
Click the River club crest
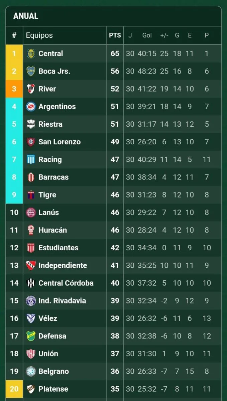(x=31, y=89)
